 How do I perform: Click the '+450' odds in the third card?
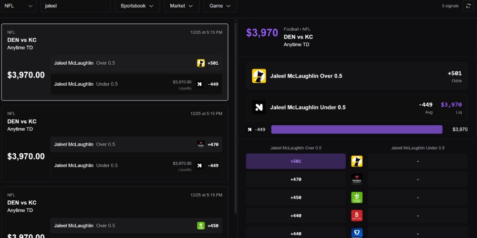[213, 226]
